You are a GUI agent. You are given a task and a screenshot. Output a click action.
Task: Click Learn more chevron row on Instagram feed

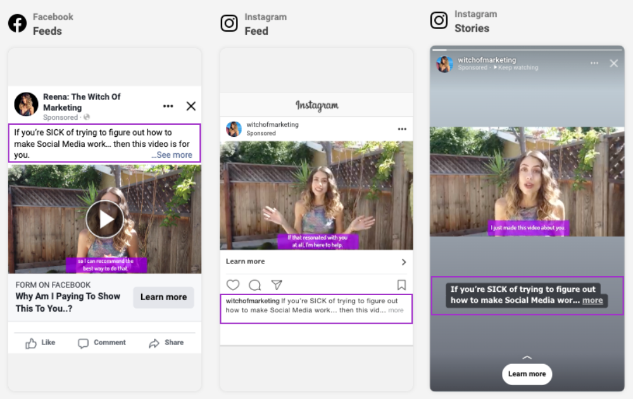(x=316, y=262)
